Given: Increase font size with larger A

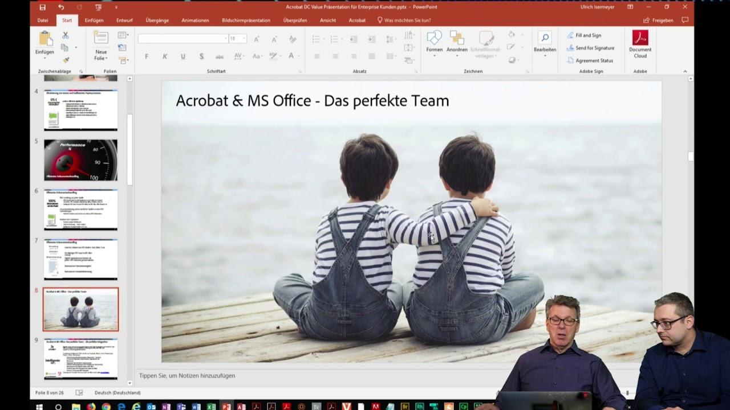Looking at the screenshot, I should pyautogui.click(x=256, y=39).
